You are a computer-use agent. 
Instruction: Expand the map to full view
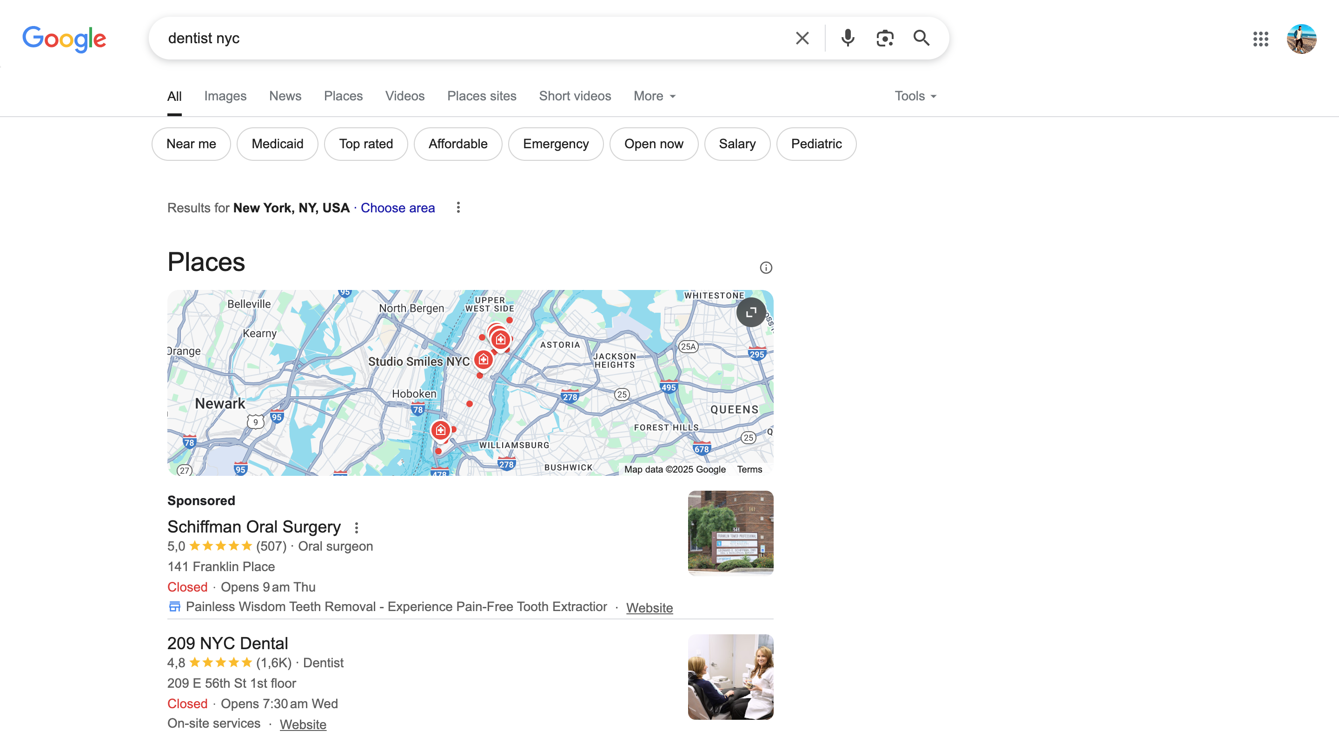point(750,312)
